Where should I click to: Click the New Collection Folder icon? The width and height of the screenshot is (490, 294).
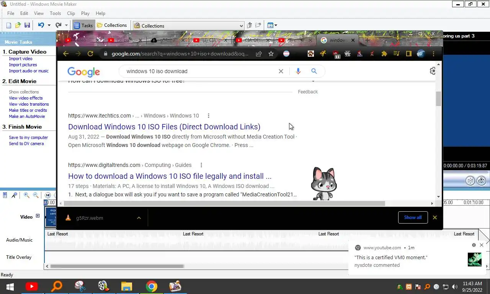pos(258,26)
